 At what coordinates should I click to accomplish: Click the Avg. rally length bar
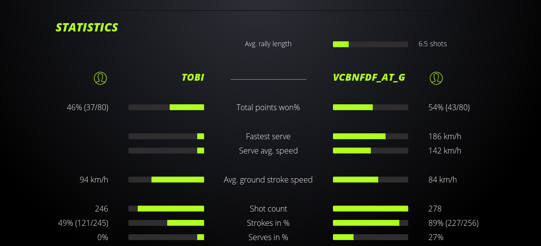pos(370,44)
